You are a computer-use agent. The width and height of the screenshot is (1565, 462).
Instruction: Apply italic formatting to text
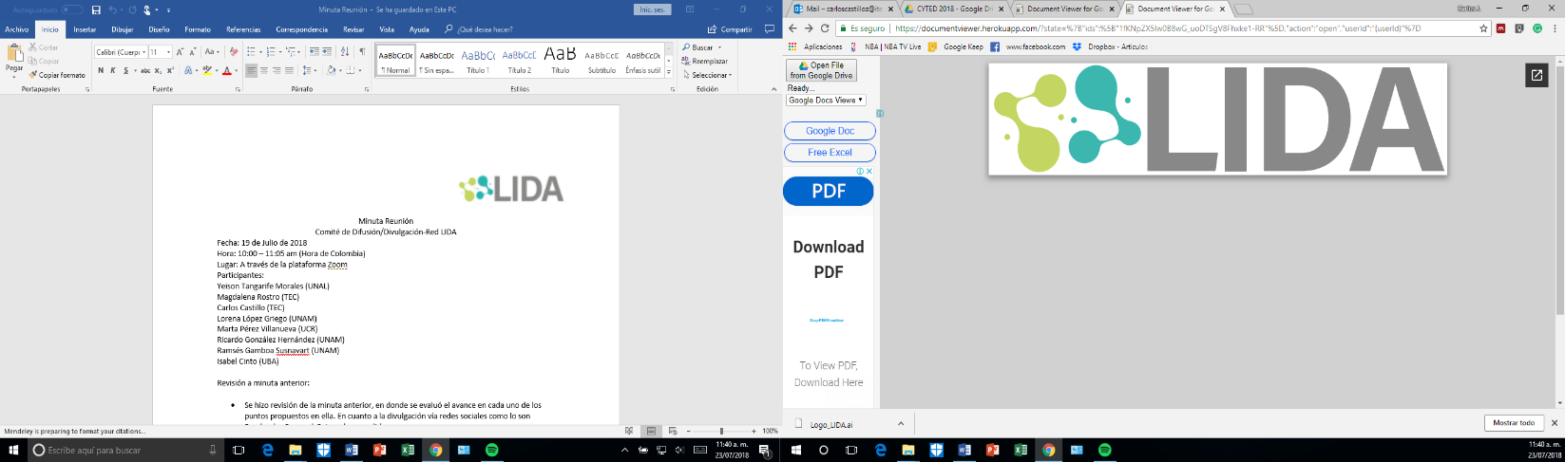tap(113, 70)
